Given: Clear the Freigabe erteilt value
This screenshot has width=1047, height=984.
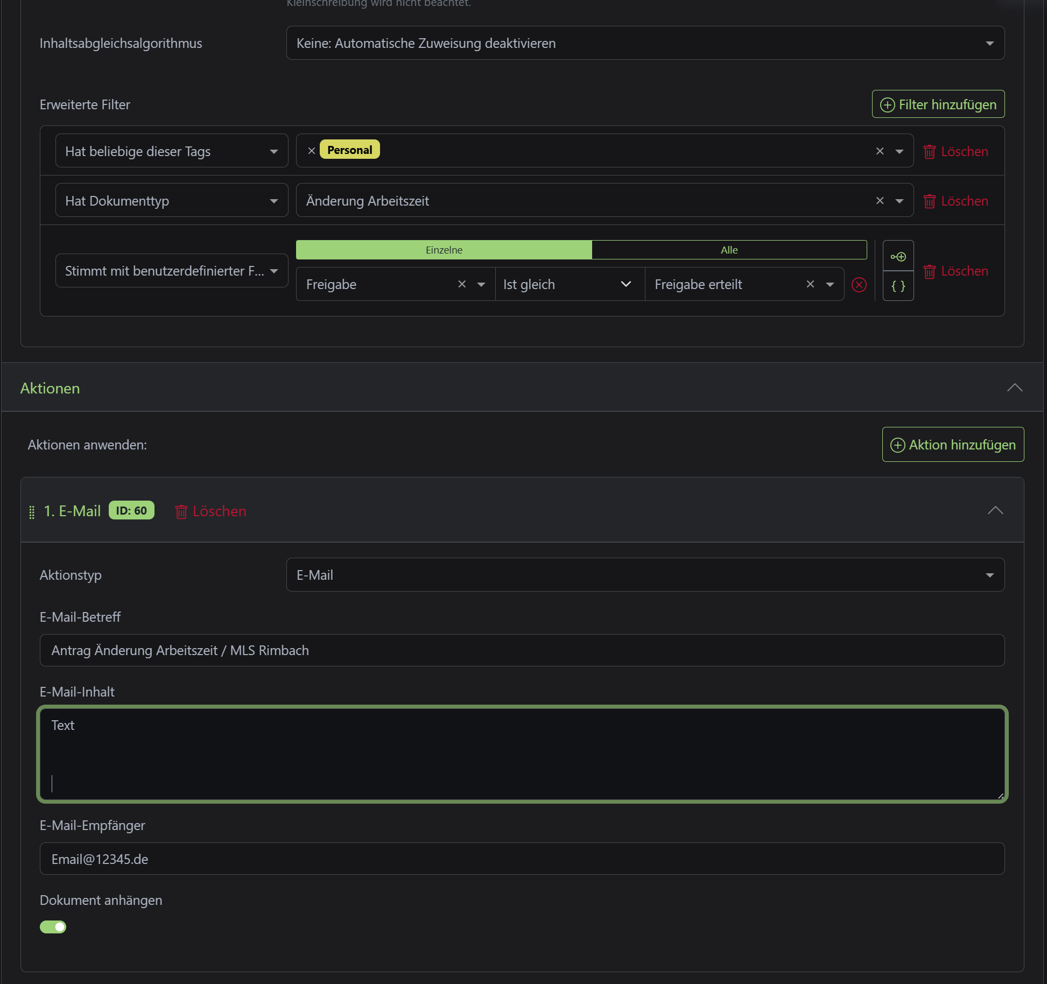Looking at the screenshot, I should point(810,284).
